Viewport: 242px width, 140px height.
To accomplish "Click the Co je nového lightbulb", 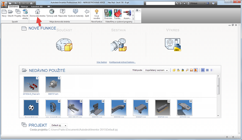I will (x=96, y=12).
